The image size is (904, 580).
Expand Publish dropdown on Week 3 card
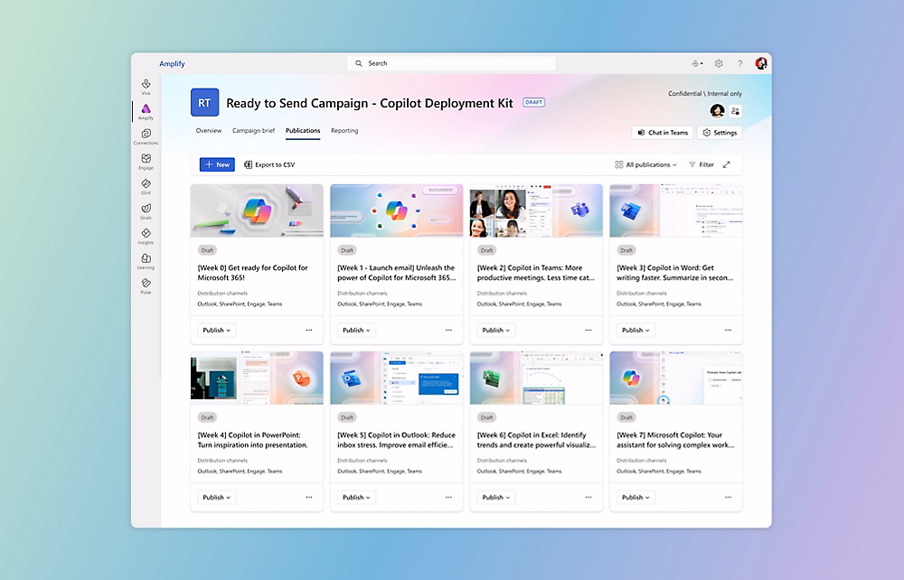[636, 330]
